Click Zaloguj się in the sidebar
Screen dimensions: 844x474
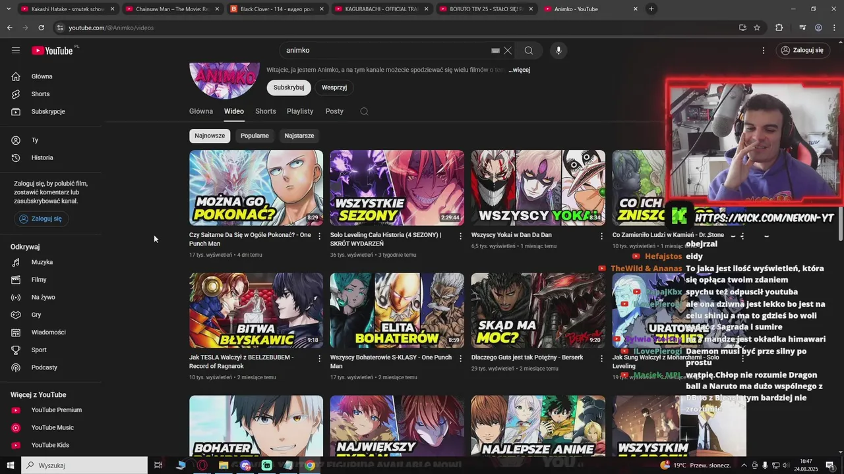tap(41, 219)
